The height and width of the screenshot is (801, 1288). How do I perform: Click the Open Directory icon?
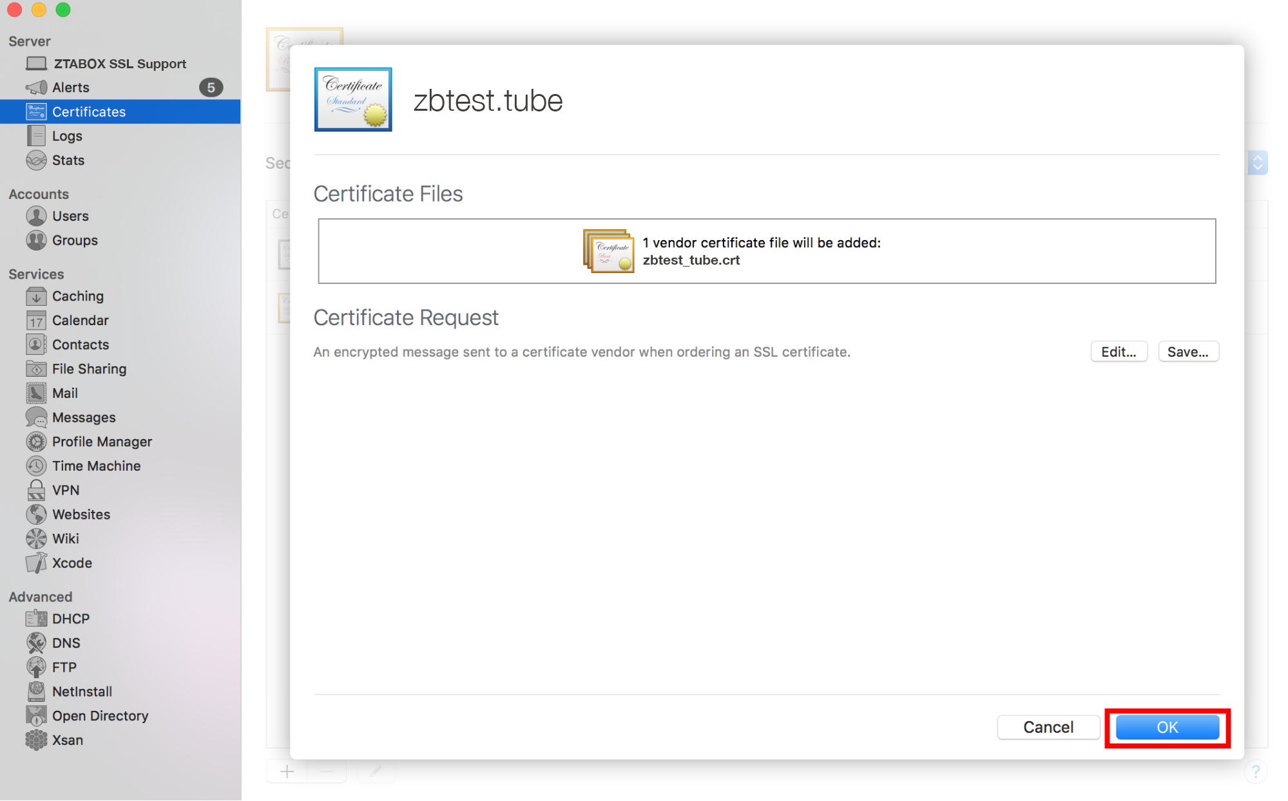pos(36,715)
